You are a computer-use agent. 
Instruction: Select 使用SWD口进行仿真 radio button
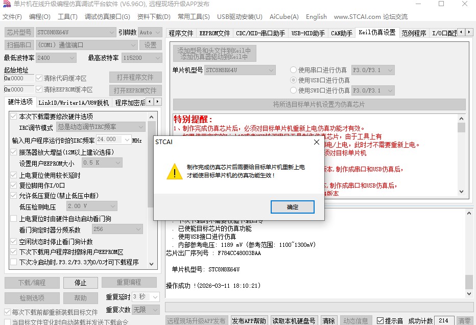(x=293, y=90)
